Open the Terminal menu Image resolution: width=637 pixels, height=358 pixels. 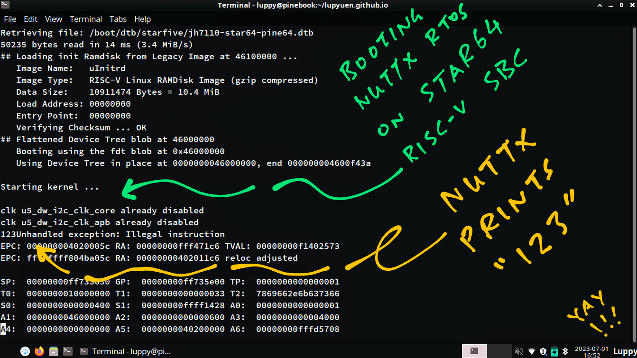86,19
